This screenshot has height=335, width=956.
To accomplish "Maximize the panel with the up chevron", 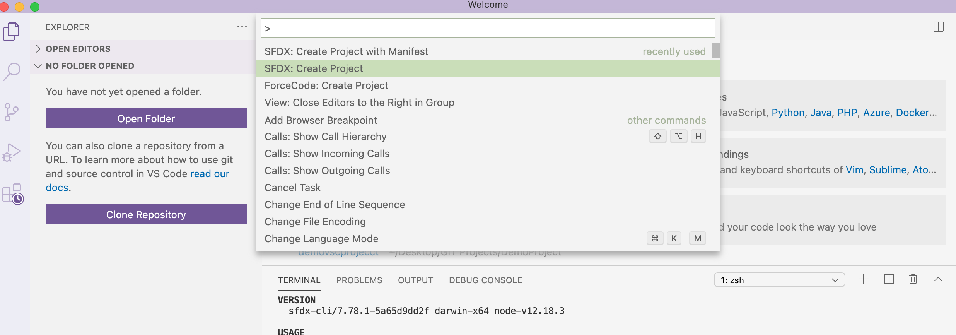I will [x=938, y=279].
